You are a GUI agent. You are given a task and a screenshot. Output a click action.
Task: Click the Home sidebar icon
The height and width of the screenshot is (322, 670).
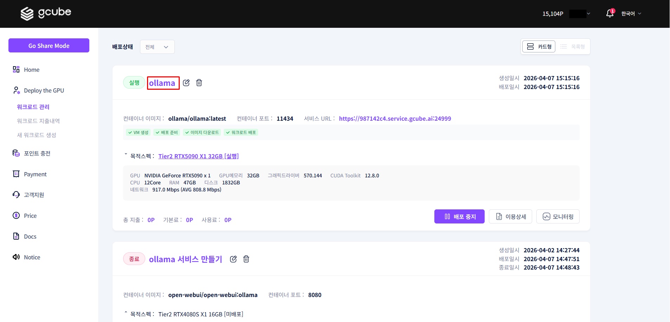click(16, 69)
